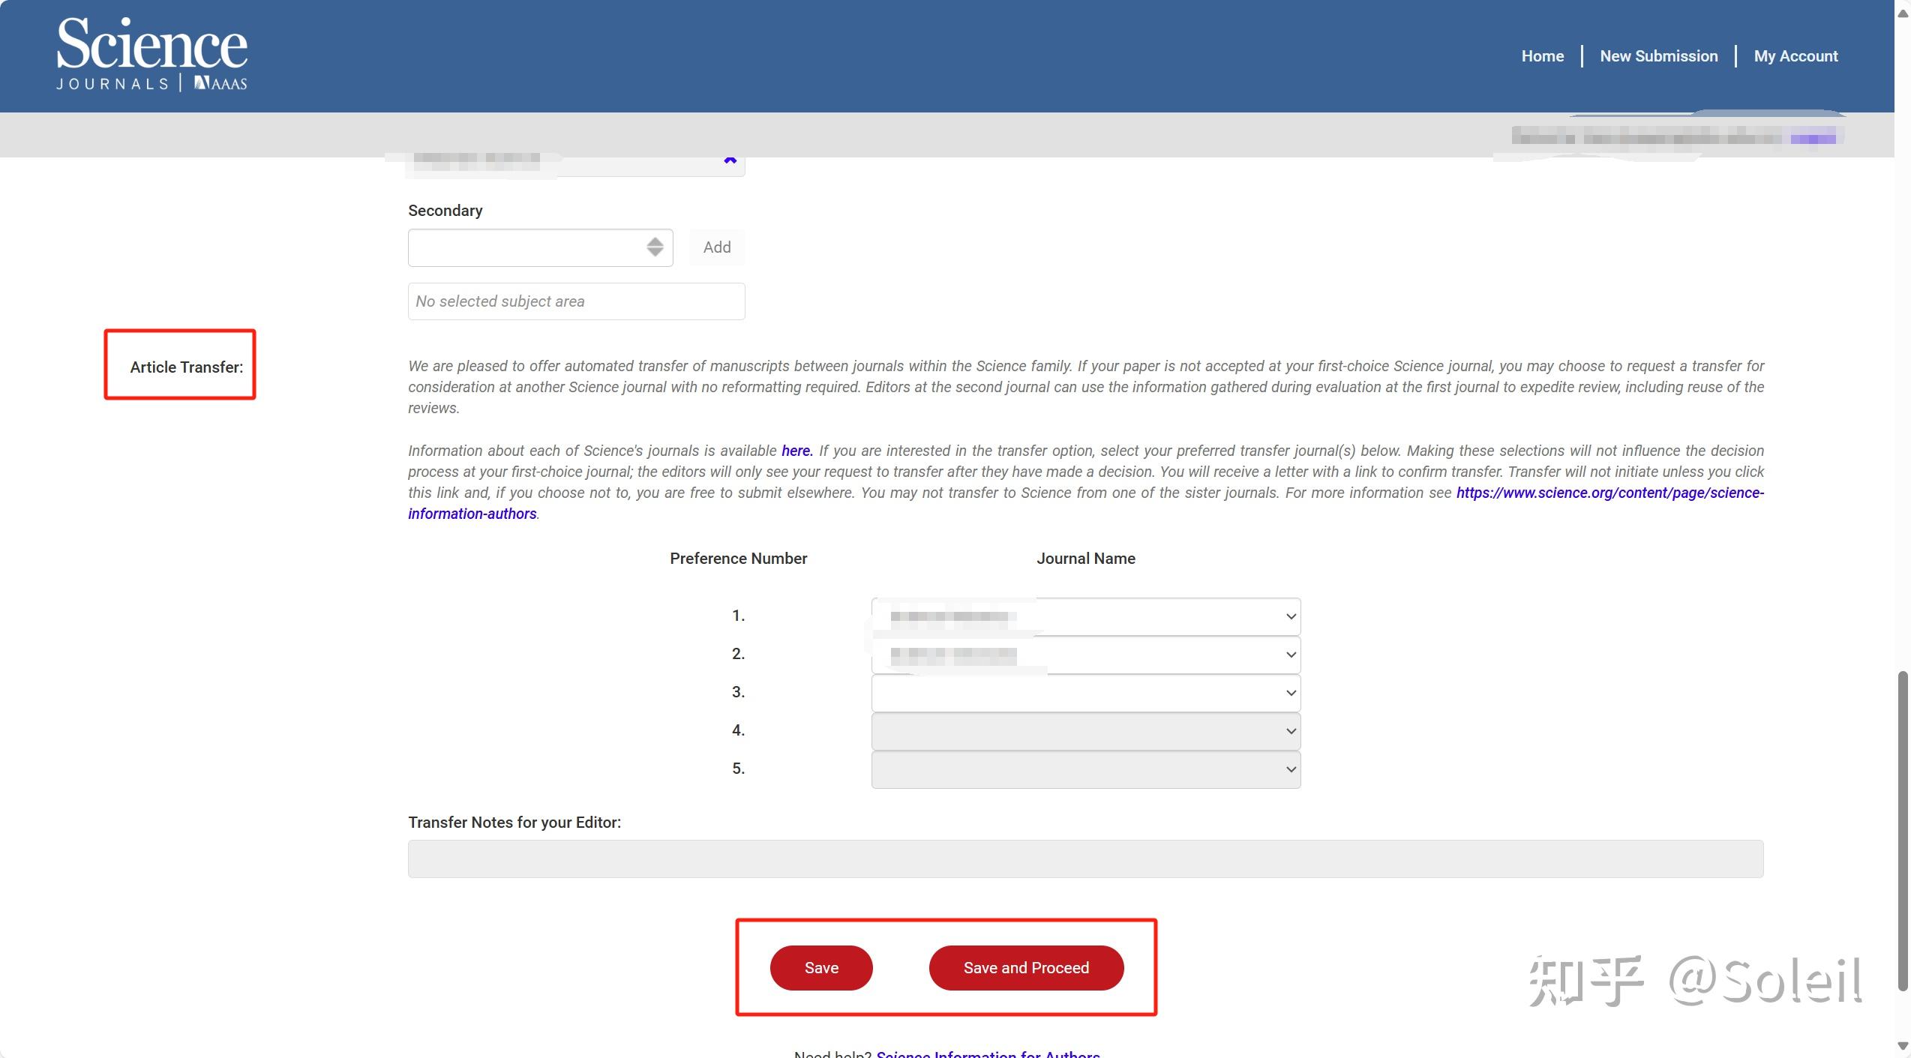Click the 'Preference Number' column header
The image size is (1911, 1058).
[x=738, y=559]
